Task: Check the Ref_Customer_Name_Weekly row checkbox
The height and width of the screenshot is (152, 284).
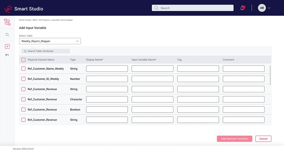Action: (x=24, y=69)
